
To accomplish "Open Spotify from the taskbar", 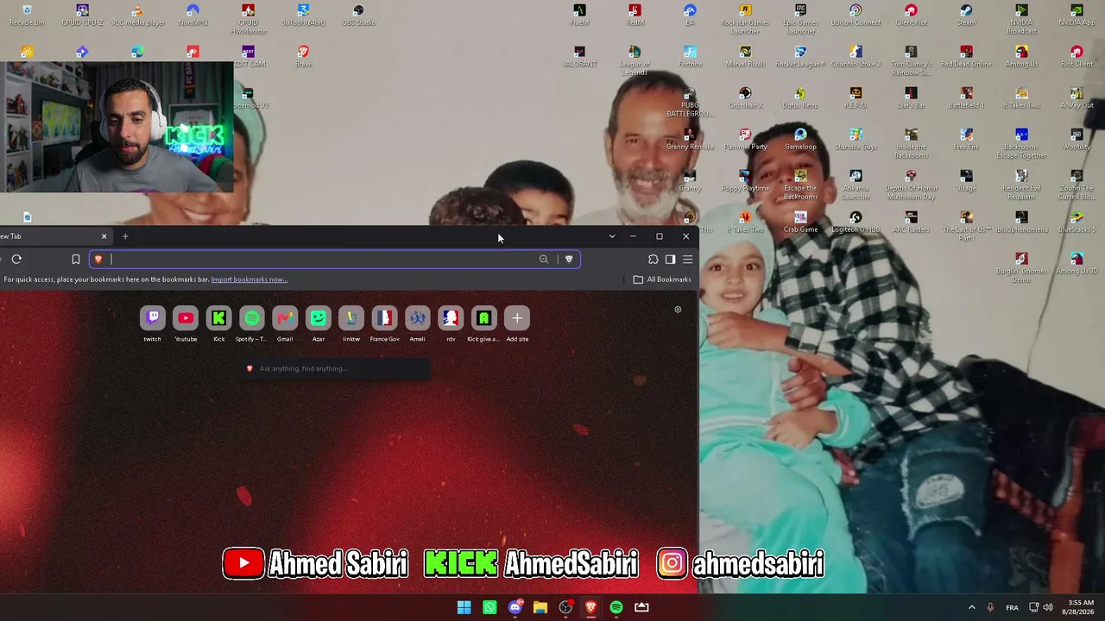I will tap(616, 607).
